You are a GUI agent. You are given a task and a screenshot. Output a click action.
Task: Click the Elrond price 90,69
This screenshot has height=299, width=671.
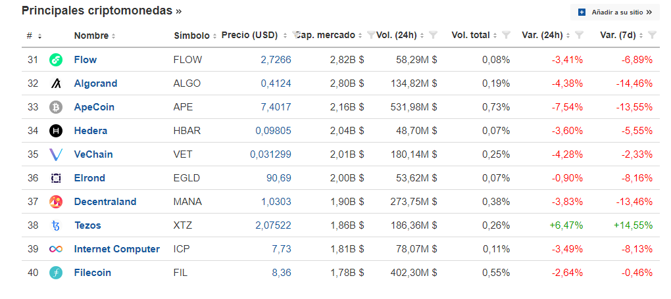pyautogui.click(x=278, y=178)
